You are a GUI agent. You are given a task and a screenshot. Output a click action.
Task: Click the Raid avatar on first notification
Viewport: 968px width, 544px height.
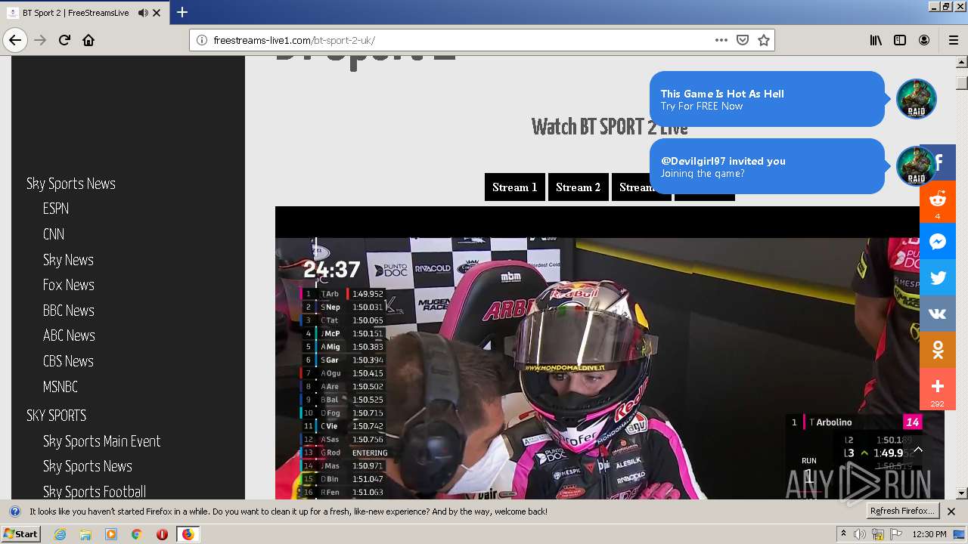pyautogui.click(x=917, y=98)
